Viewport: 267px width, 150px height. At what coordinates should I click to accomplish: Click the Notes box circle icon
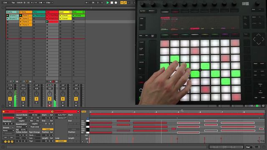tap(52, 112)
